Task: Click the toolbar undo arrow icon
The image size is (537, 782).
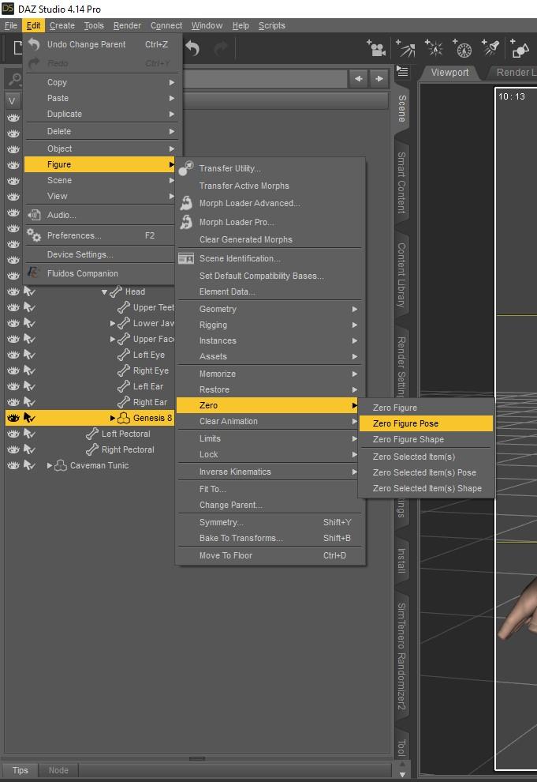Action: [192, 48]
